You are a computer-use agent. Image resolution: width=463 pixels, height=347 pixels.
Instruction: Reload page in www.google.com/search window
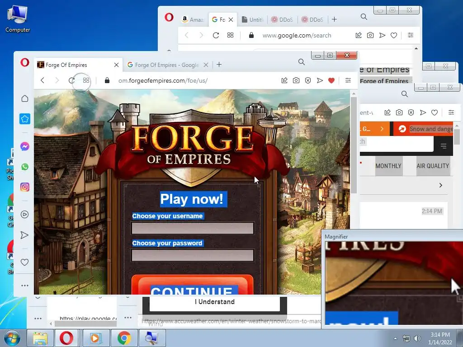(x=216, y=35)
